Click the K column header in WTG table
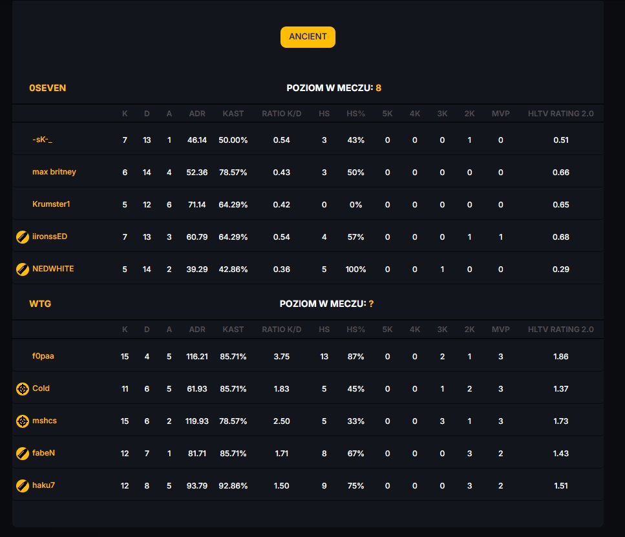Viewport: 625px width, 537px height. click(125, 330)
